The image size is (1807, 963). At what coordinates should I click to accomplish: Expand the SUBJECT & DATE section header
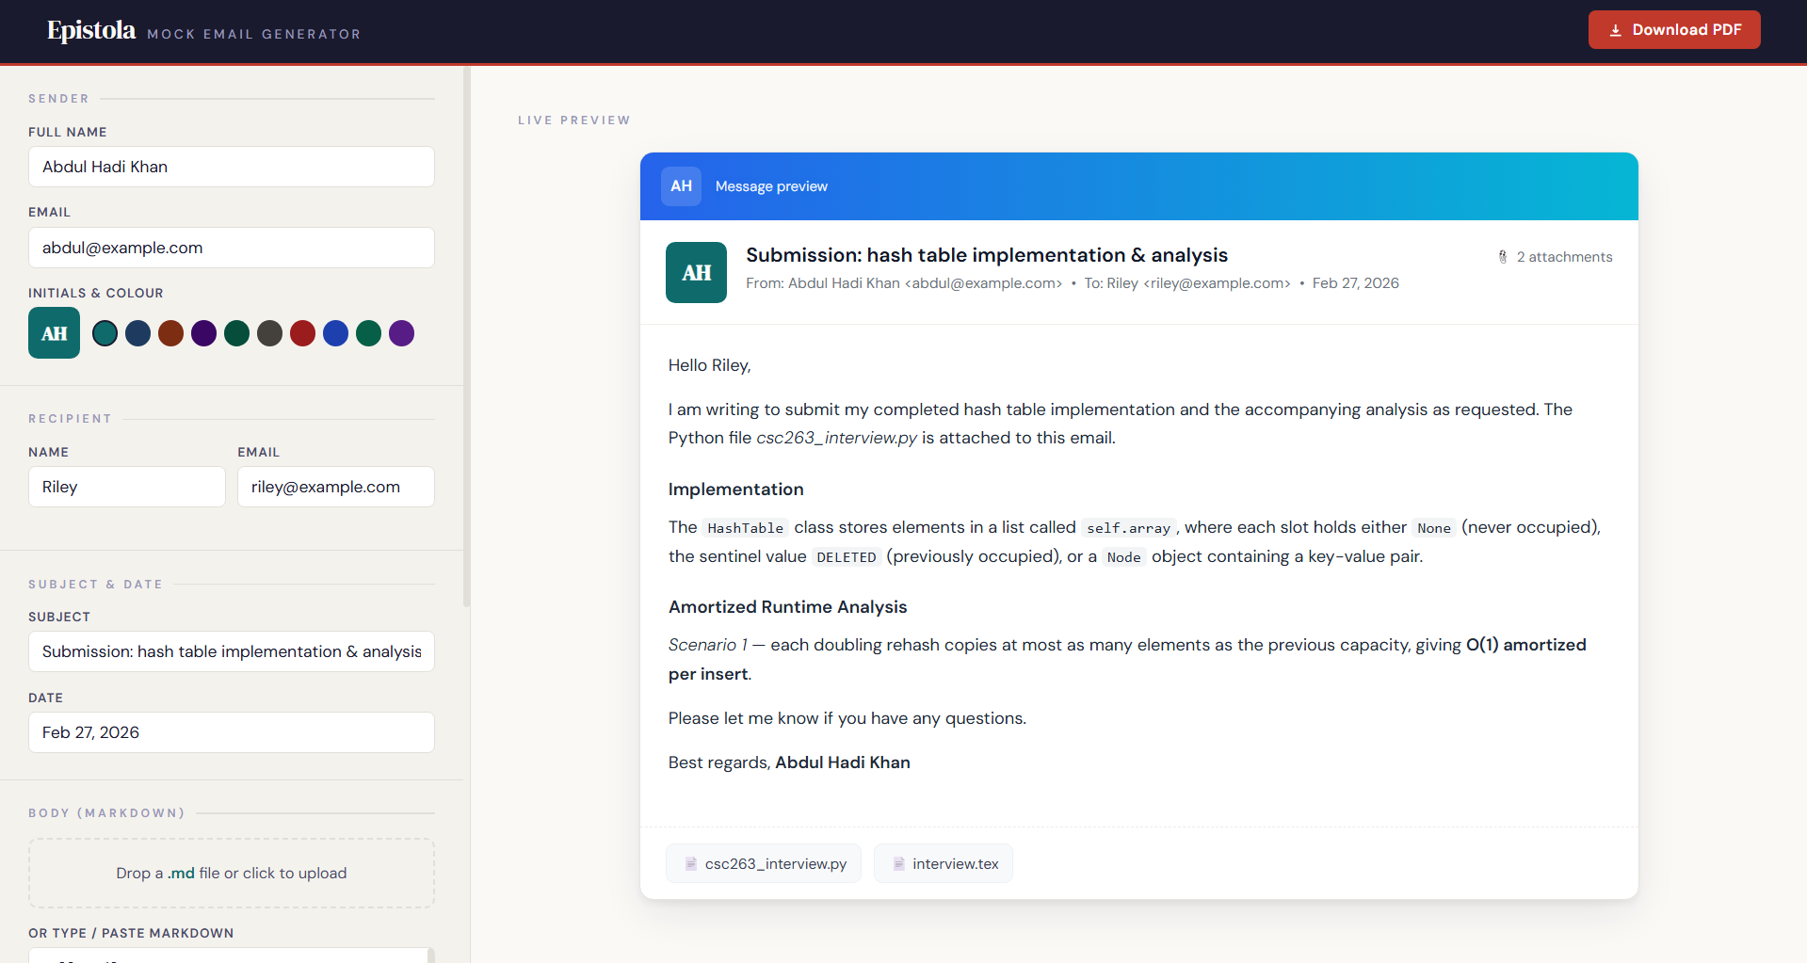[x=96, y=584]
